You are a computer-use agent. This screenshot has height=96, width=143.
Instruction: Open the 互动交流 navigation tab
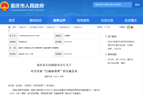click(107, 20)
